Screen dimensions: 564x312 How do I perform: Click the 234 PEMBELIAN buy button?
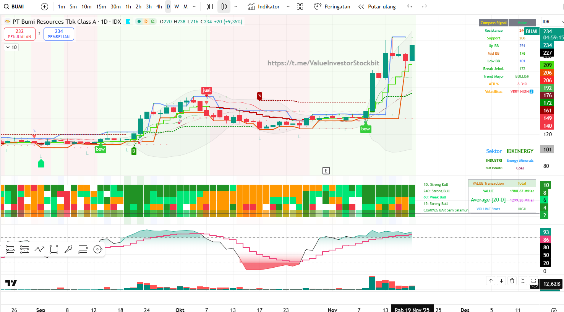tap(59, 34)
